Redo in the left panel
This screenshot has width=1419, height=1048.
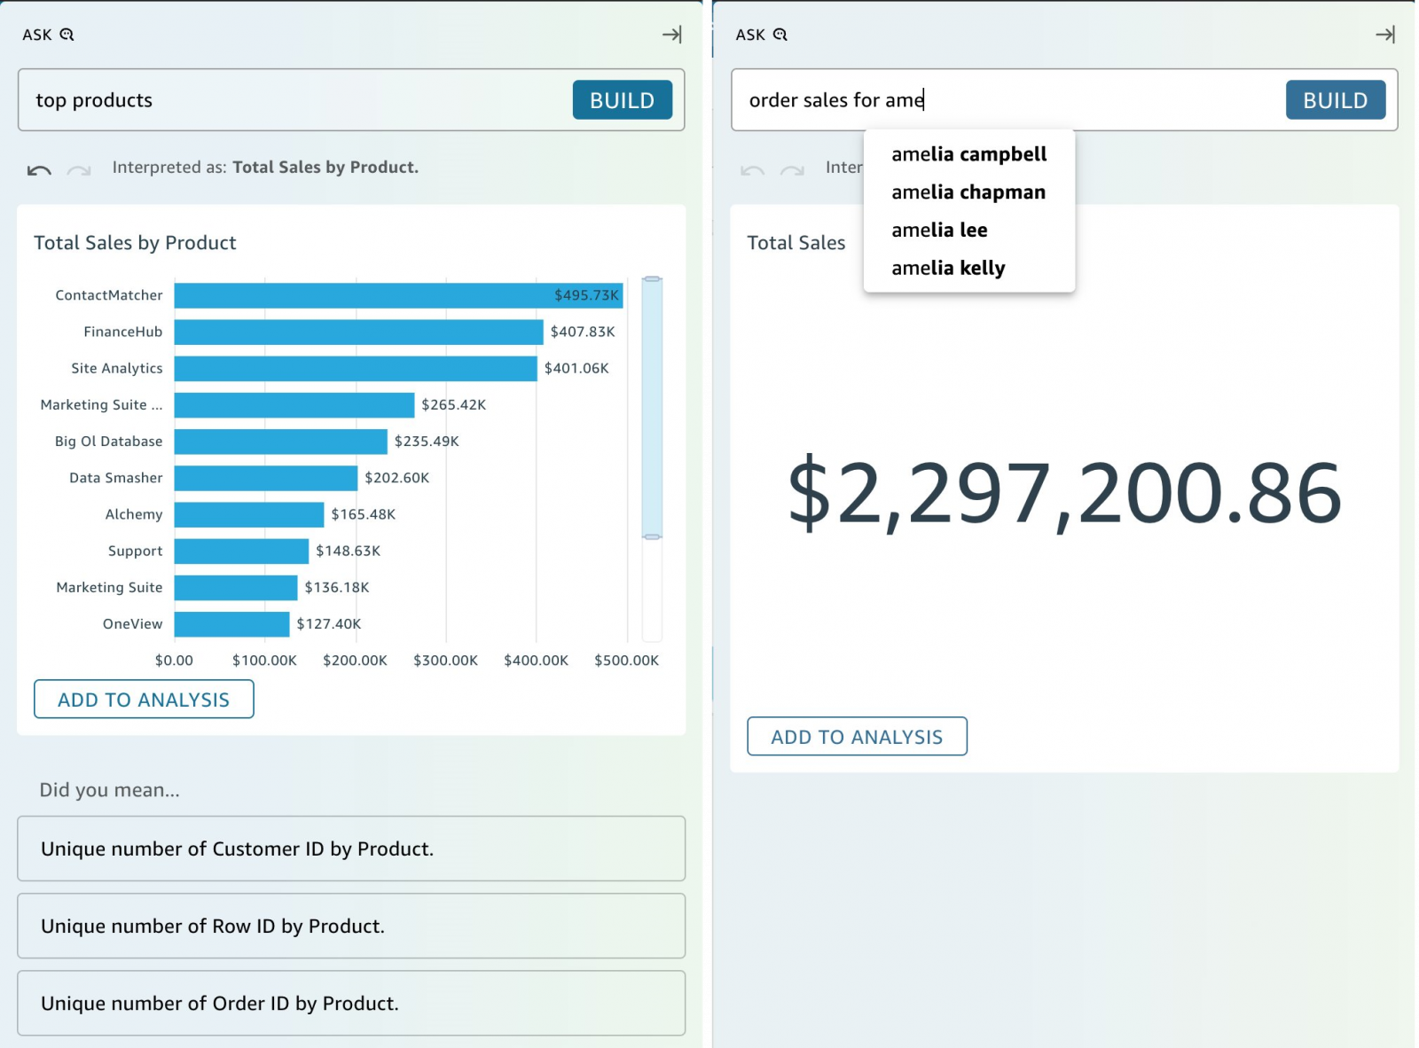click(79, 169)
